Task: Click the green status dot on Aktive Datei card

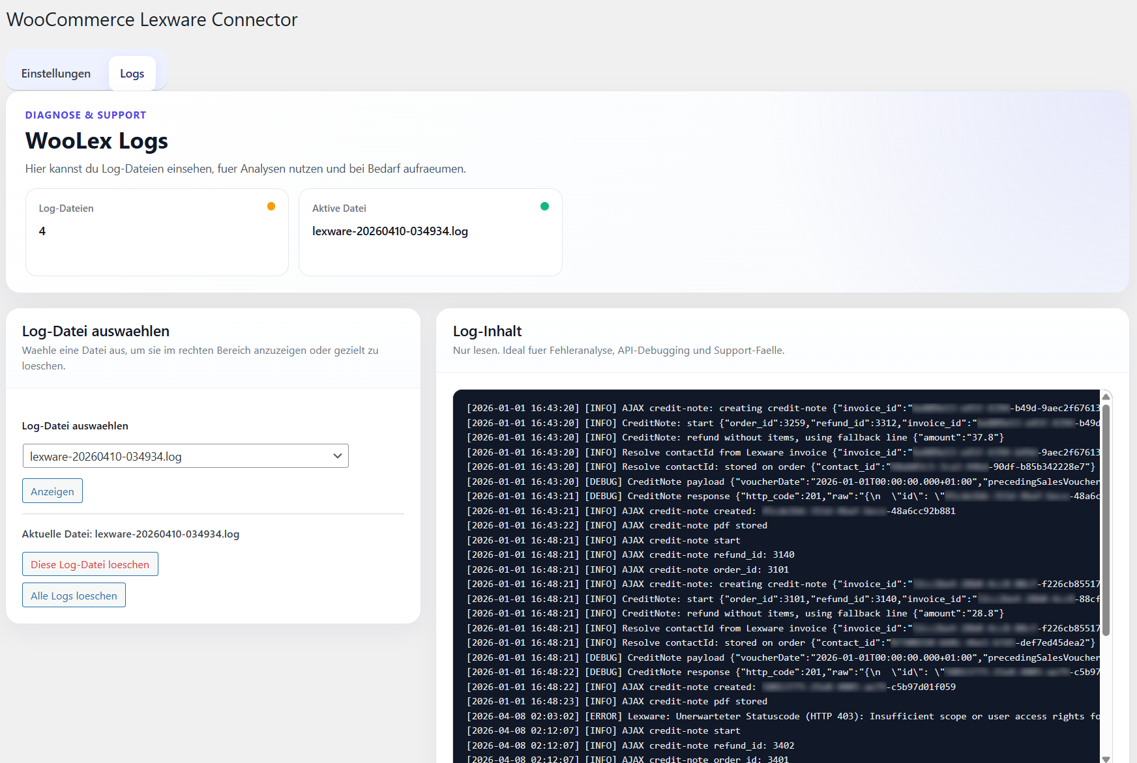Action: tap(545, 207)
